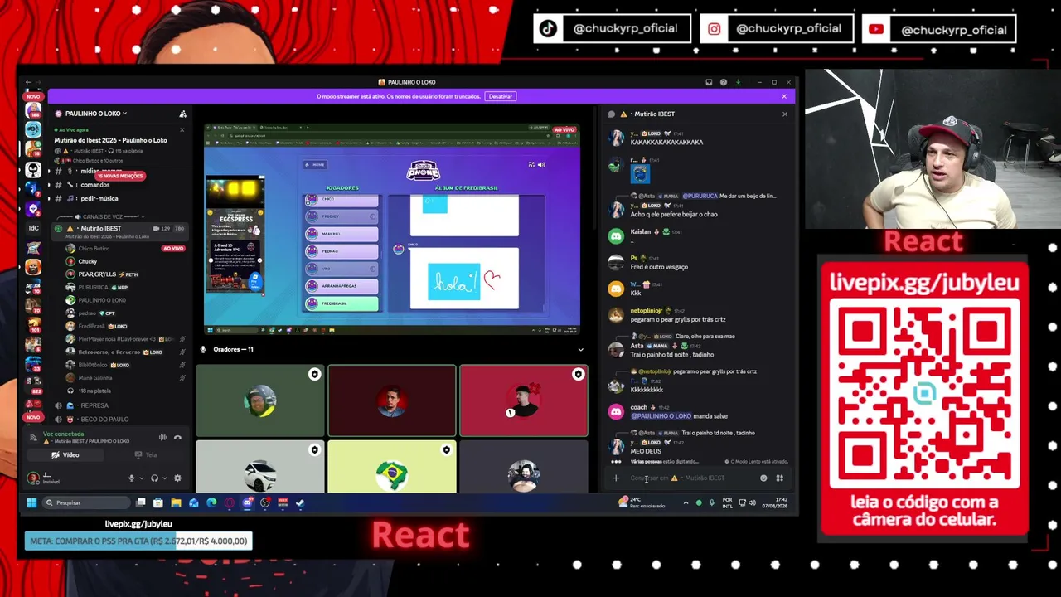Viewport: 1061px width, 597px height.
Task: Open the apps icon in chat box
Action: click(779, 478)
